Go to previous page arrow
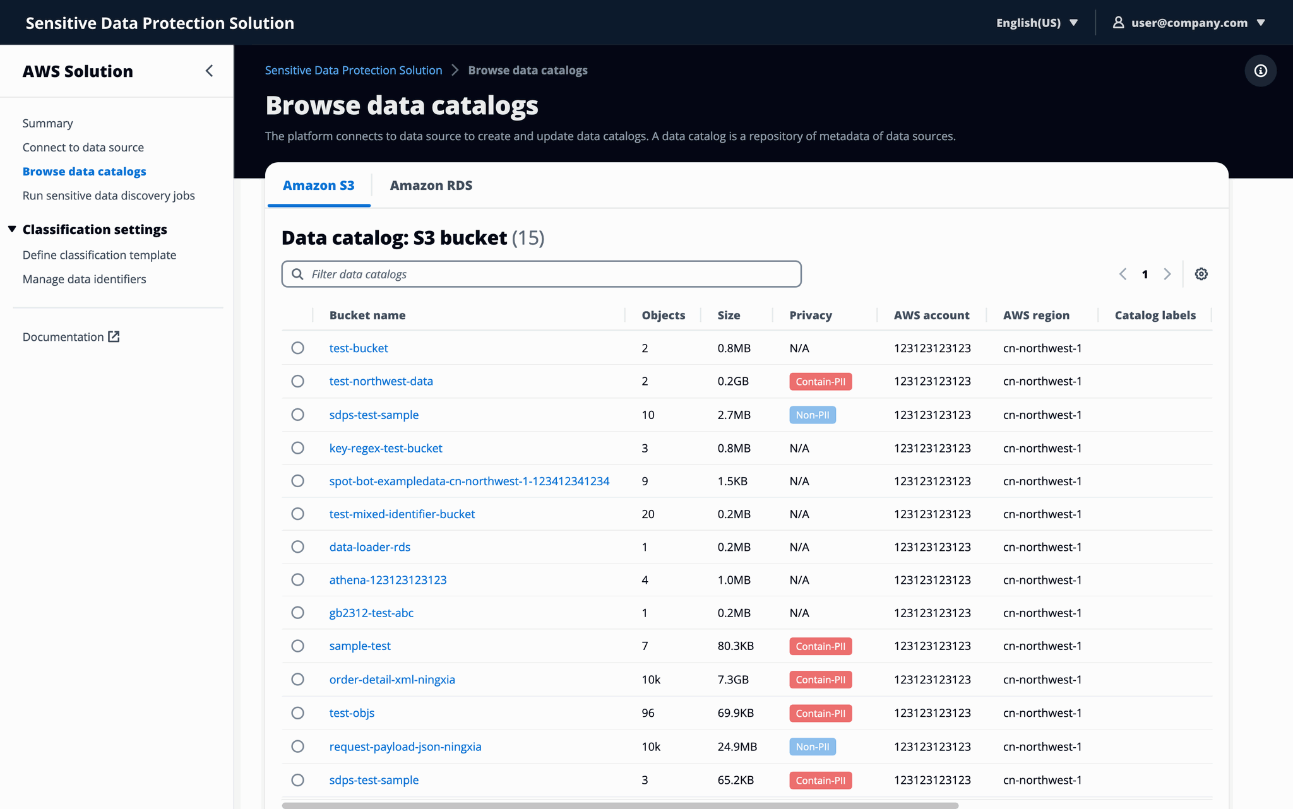The height and width of the screenshot is (809, 1293). pyautogui.click(x=1123, y=274)
